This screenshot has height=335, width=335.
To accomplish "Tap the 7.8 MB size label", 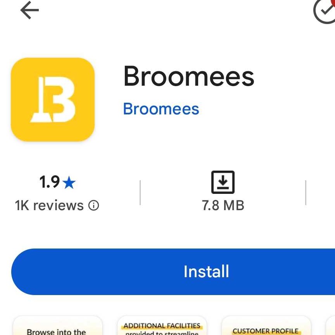I will coord(223,205).
